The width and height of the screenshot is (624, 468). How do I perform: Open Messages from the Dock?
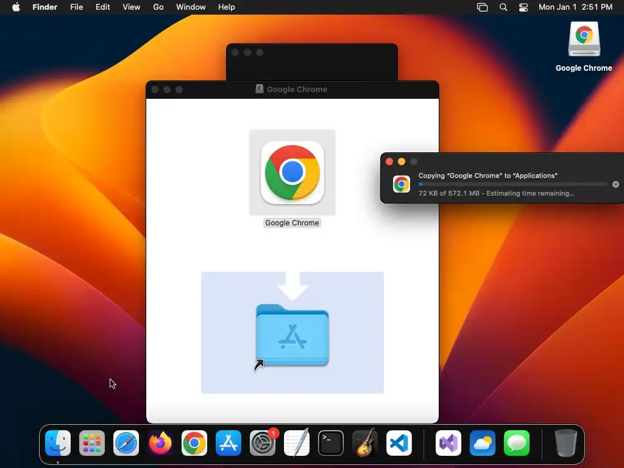pyautogui.click(x=517, y=443)
